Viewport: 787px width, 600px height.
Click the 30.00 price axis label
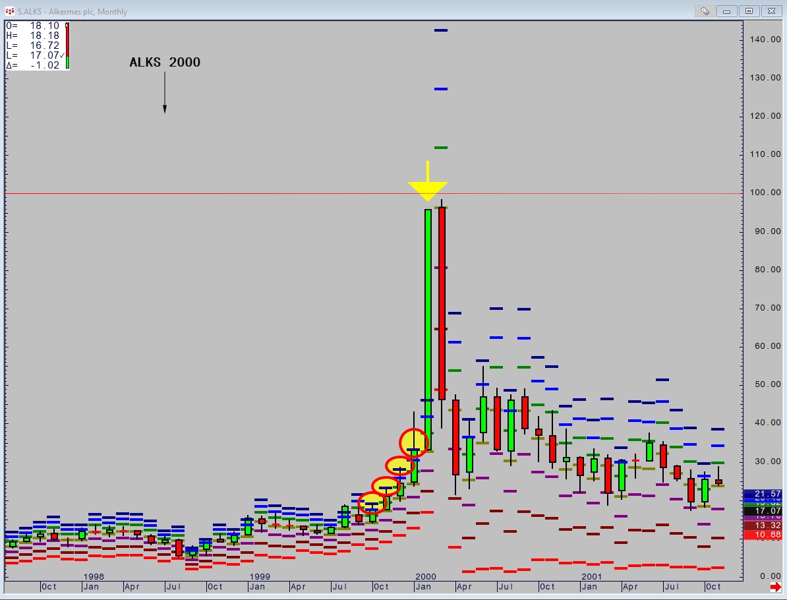point(767,462)
